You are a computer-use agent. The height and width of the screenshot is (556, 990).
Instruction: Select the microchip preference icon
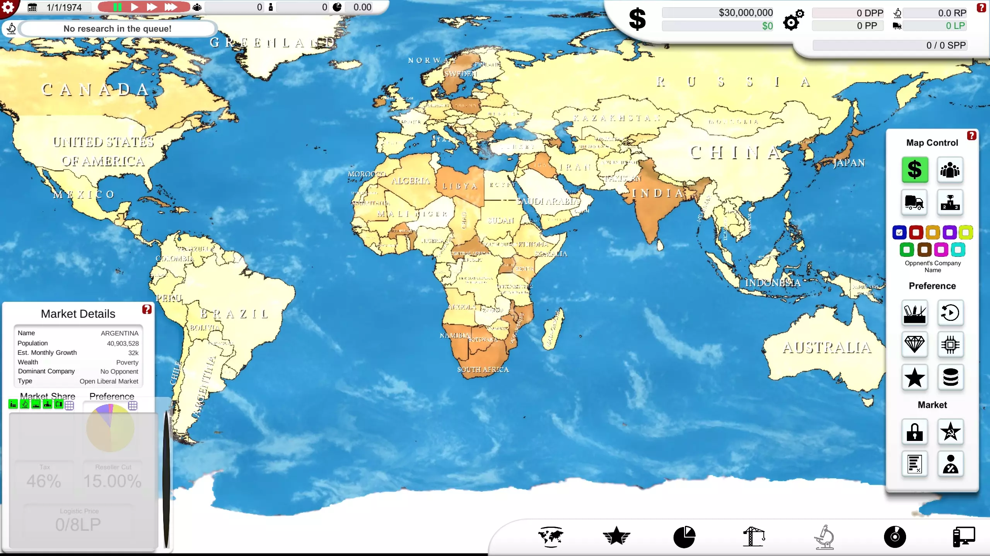tap(950, 344)
